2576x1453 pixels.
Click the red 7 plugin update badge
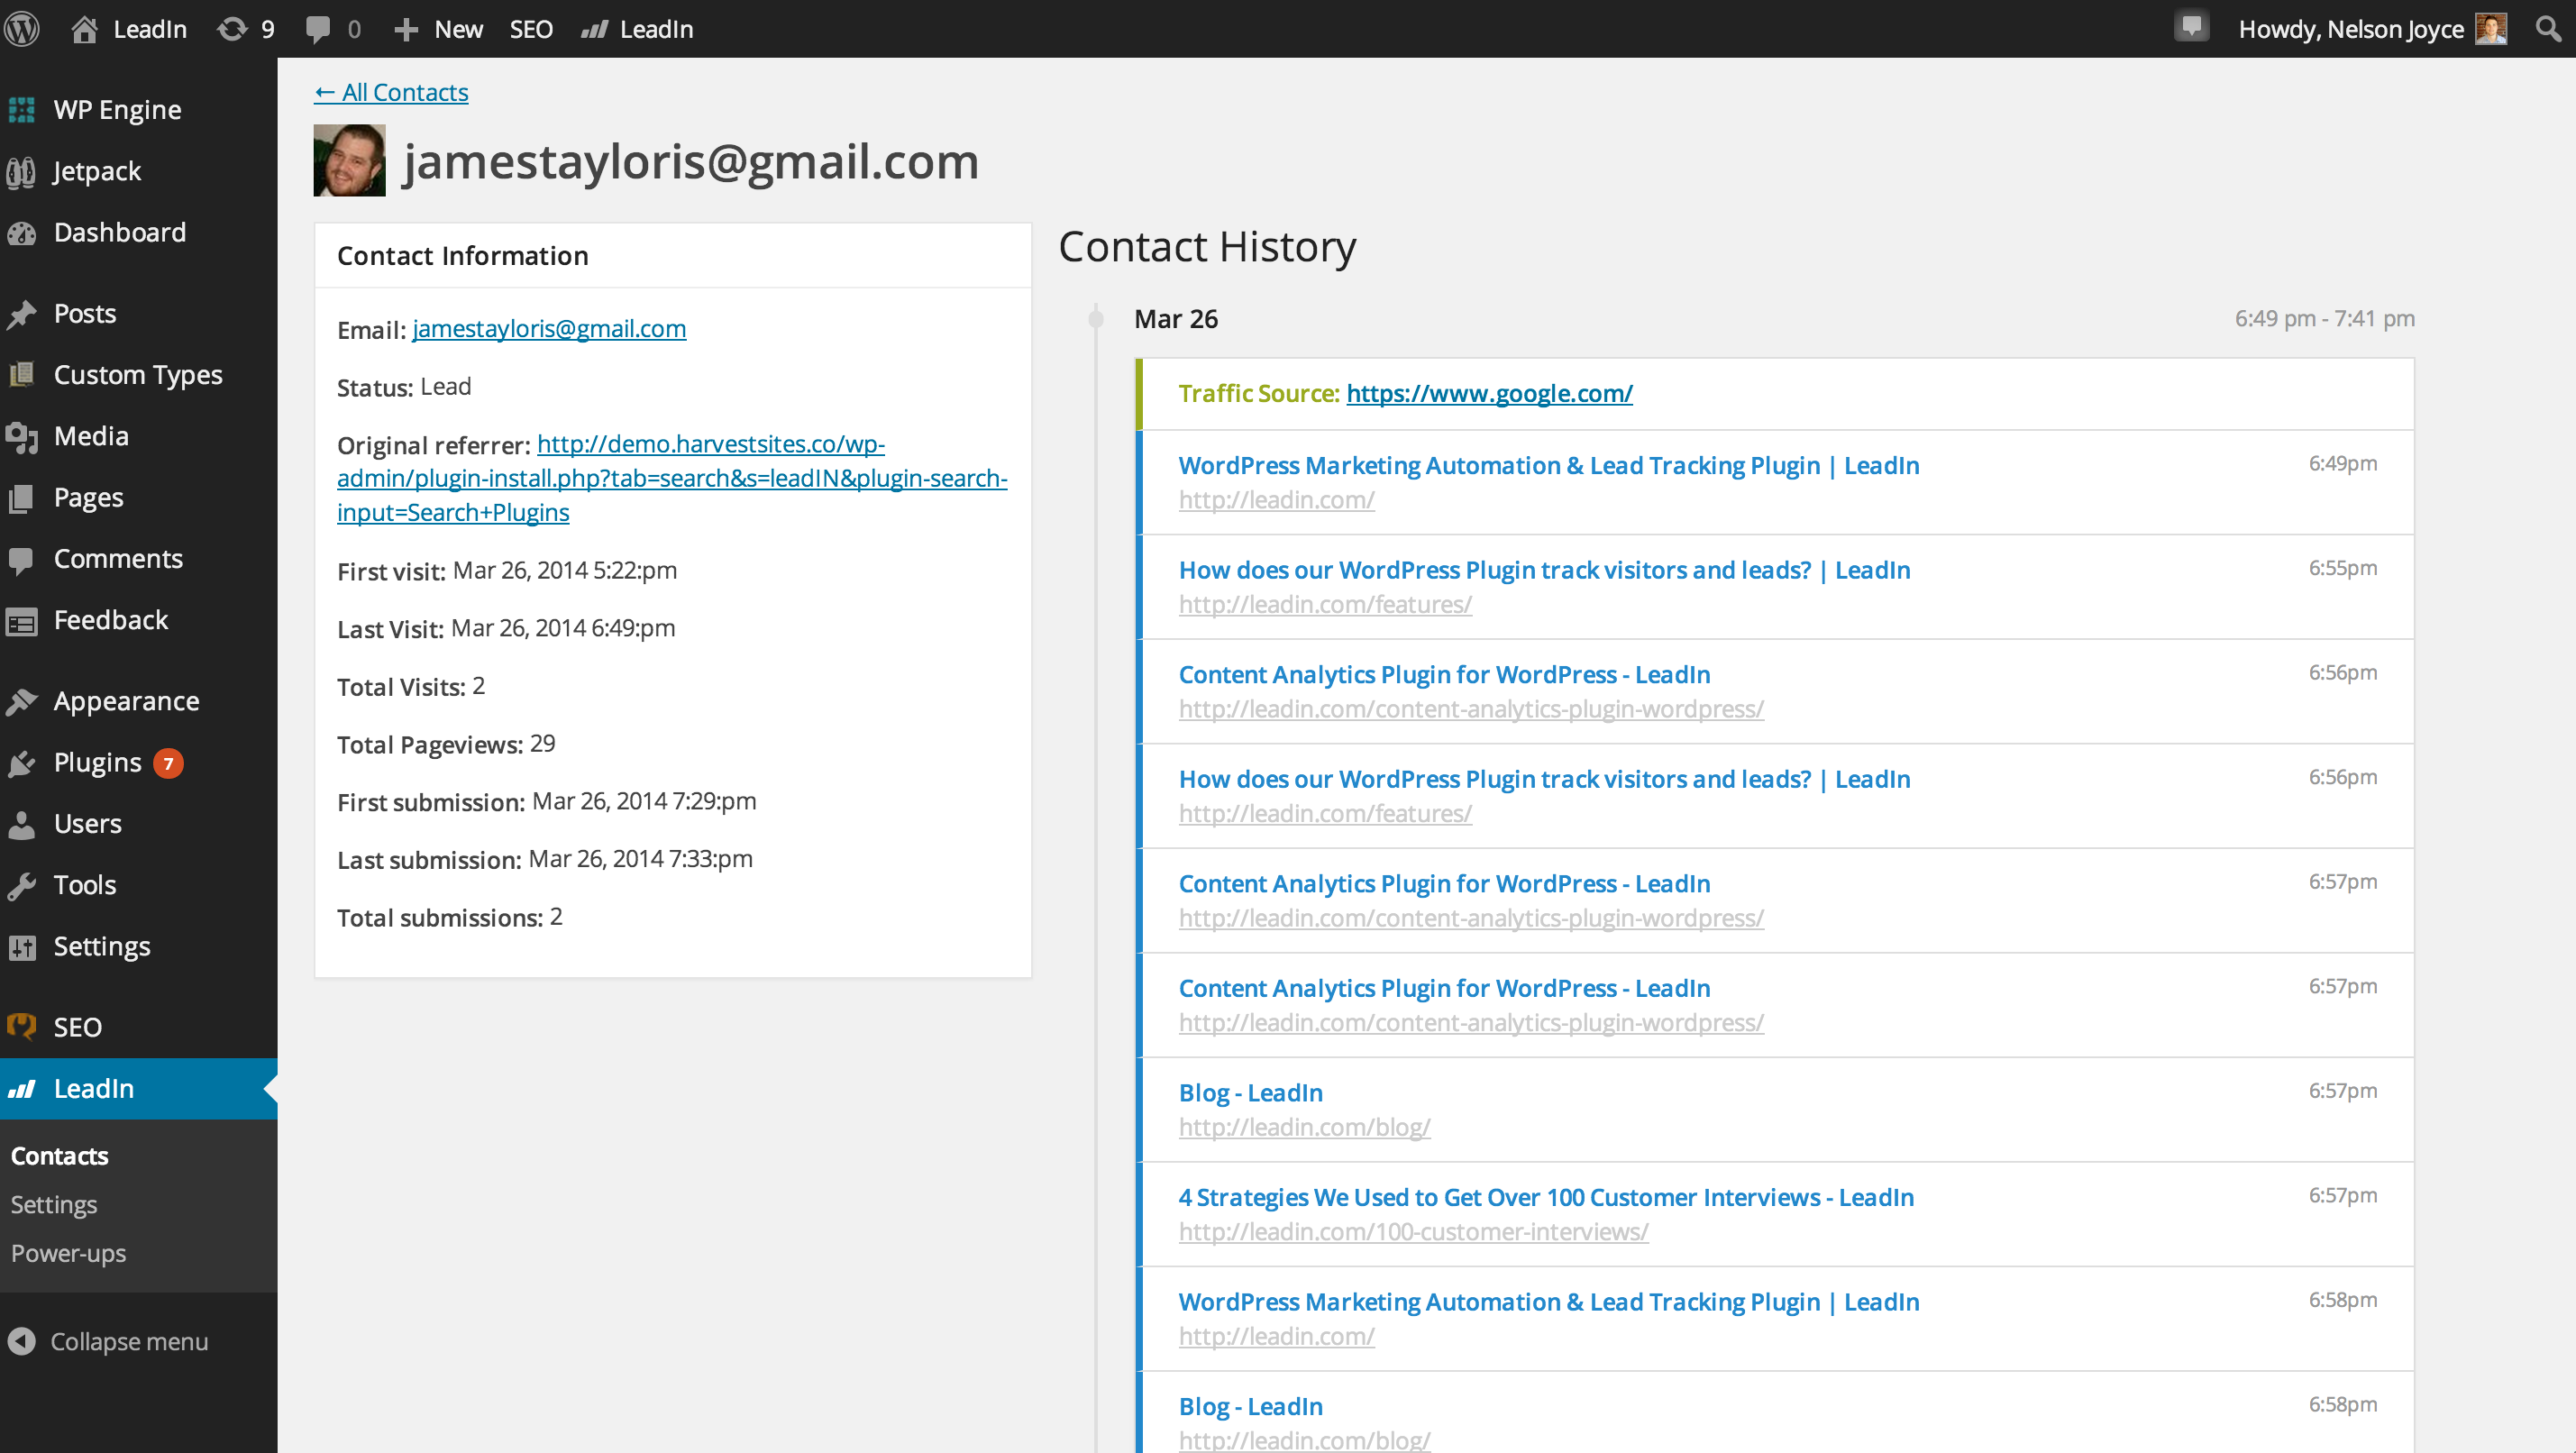[168, 764]
